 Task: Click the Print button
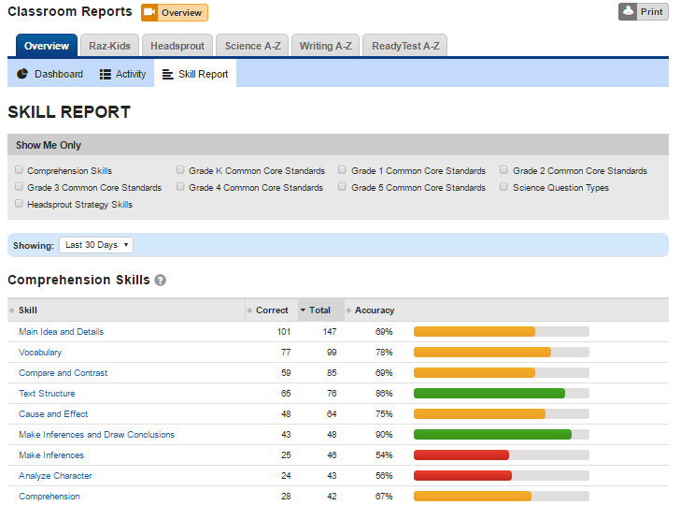(x=644, y=12)
